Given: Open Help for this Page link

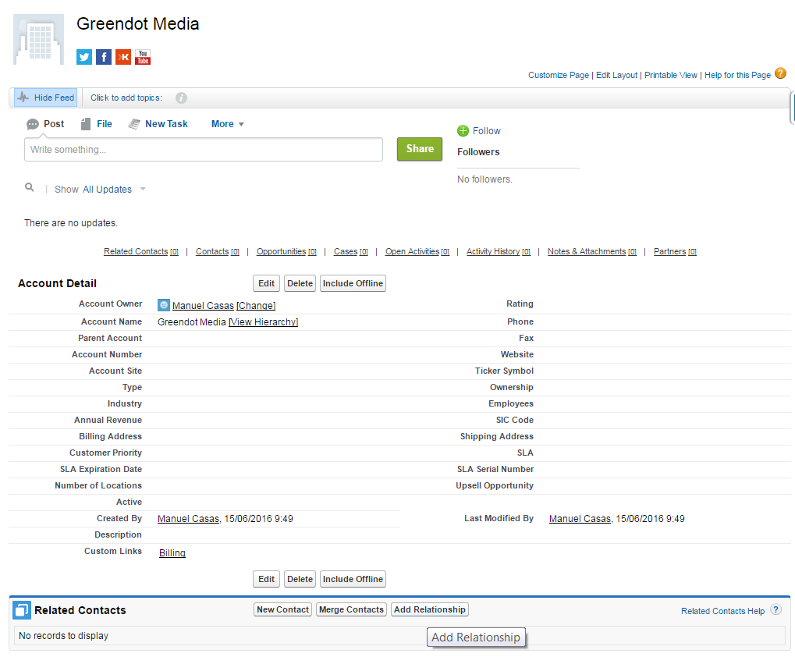Looking at the screenshot, I should pos(737,75).
